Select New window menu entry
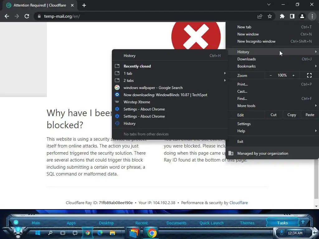Screen dimensions: 319x239 (x=272, y=34)
